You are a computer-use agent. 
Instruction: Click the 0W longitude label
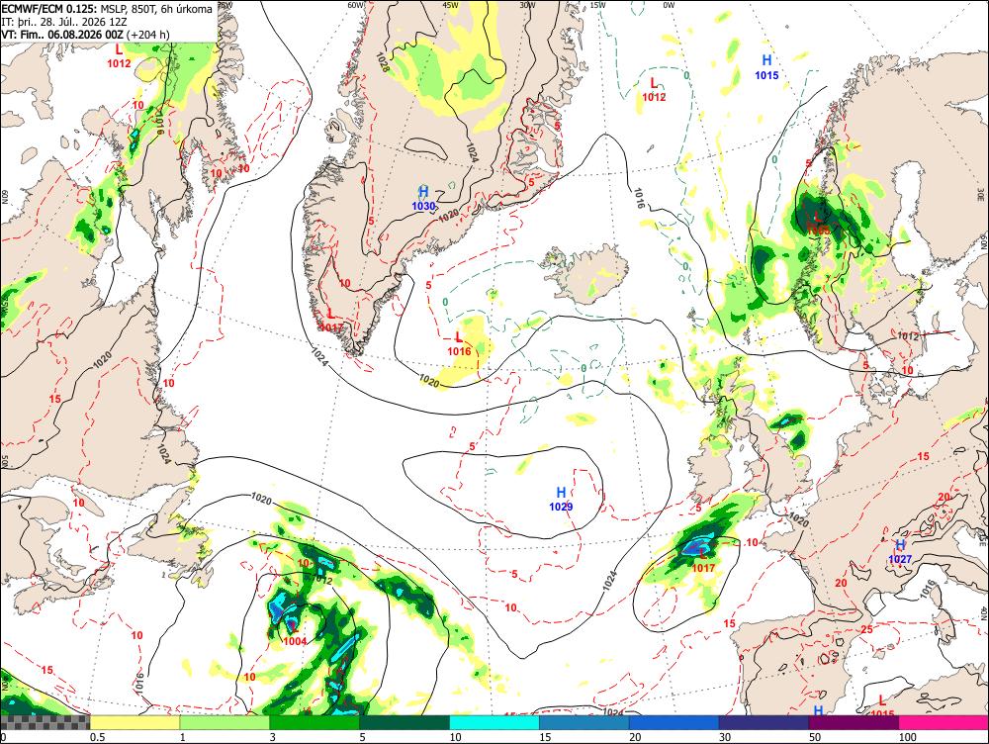click(x=669, y=5)
